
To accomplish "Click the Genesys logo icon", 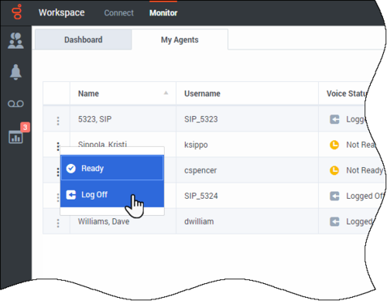I will [17, 12].
